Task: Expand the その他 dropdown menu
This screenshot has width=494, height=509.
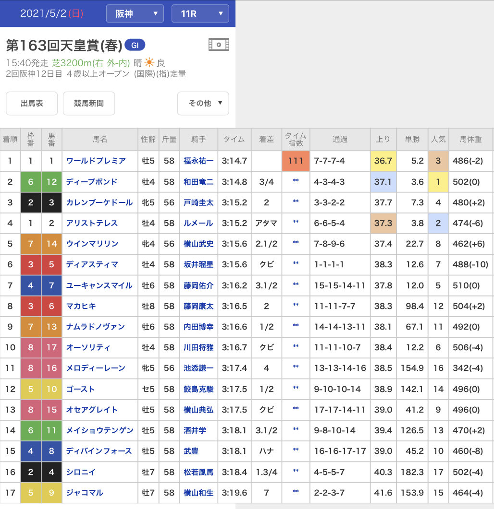Action: [203, 103]
